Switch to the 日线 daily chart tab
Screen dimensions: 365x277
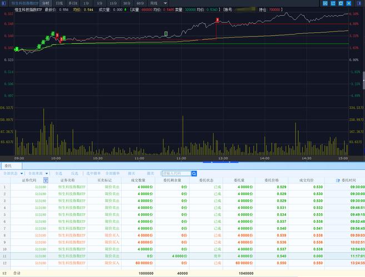tap(59, 3)
